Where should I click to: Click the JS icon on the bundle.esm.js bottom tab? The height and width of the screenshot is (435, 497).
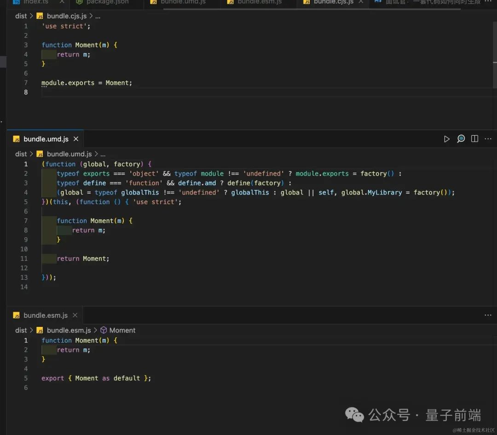click(x=16, y=315)
